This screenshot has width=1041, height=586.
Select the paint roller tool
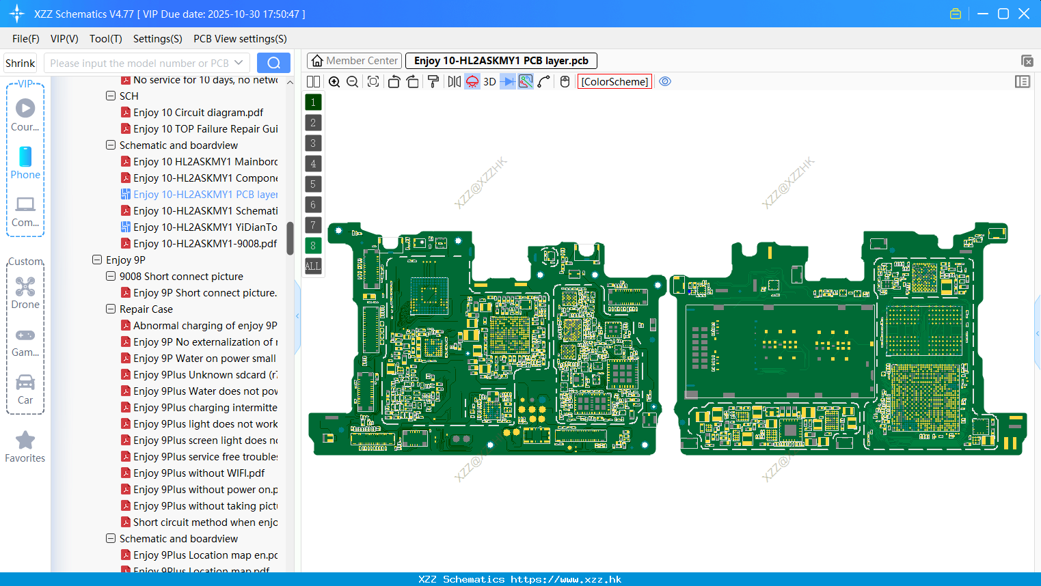[433, 81]
